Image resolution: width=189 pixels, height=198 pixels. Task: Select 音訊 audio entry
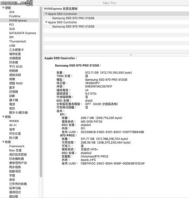coord(12,108)
